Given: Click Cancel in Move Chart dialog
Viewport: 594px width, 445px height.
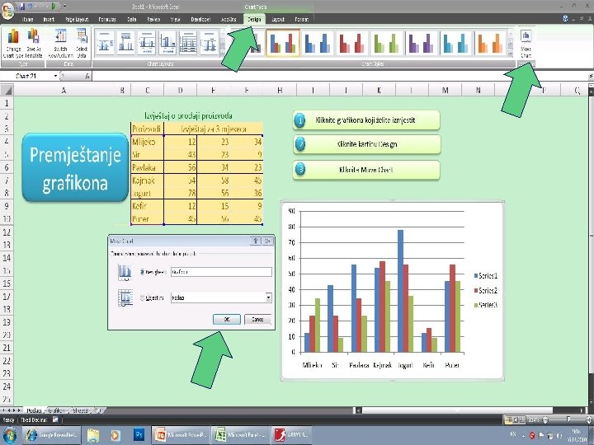Looking at the screenshot, I should click(x=257, y=320).
